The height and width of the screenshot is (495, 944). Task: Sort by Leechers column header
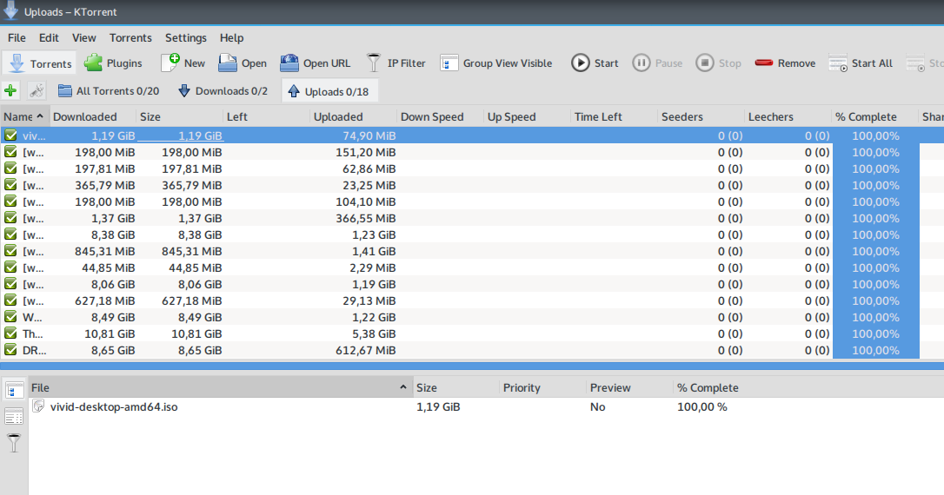[788, 116]
